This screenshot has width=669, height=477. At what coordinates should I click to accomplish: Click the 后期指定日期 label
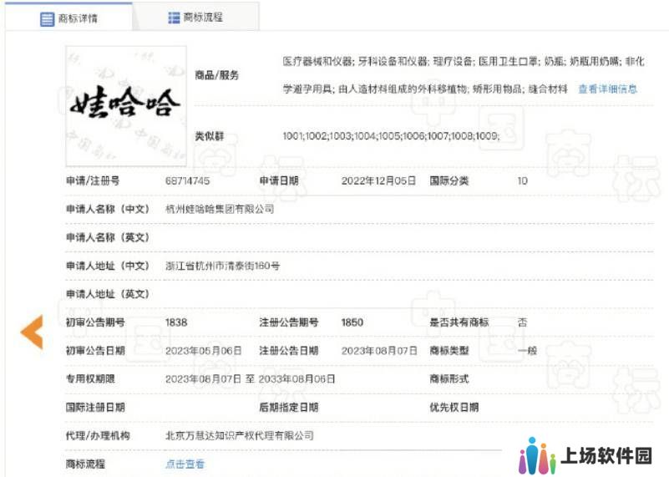[x=289, y=407]
